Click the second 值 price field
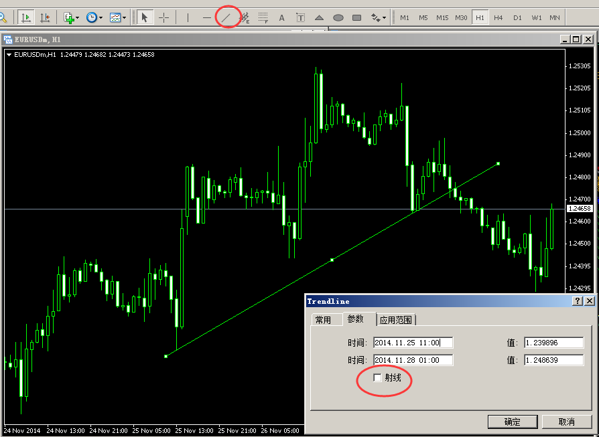Image resolution: width=599 pixels, height=437 pixels. coord(553,360)
